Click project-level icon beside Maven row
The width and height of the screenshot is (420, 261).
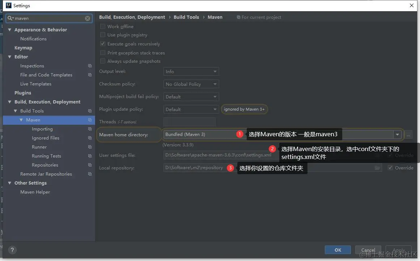pos(90,120)
